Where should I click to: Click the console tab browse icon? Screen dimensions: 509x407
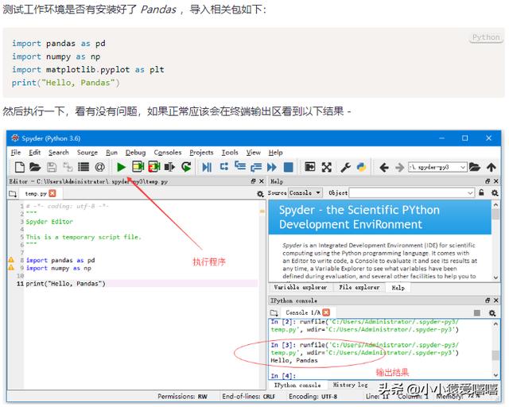(274, 313)
